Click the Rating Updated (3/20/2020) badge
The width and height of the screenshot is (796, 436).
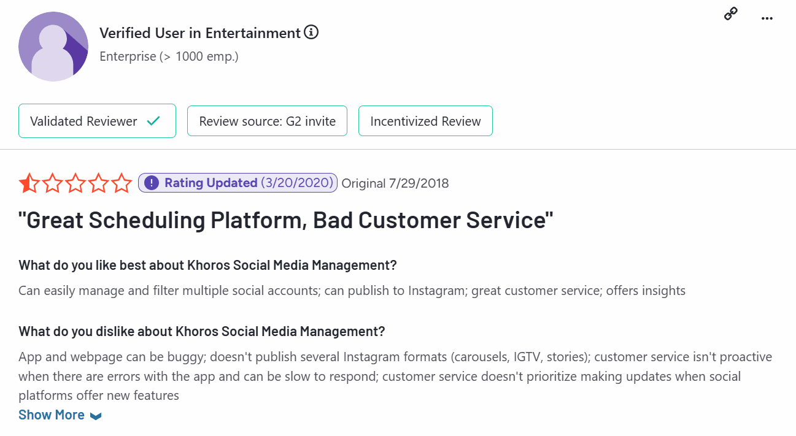coord(238,183)
